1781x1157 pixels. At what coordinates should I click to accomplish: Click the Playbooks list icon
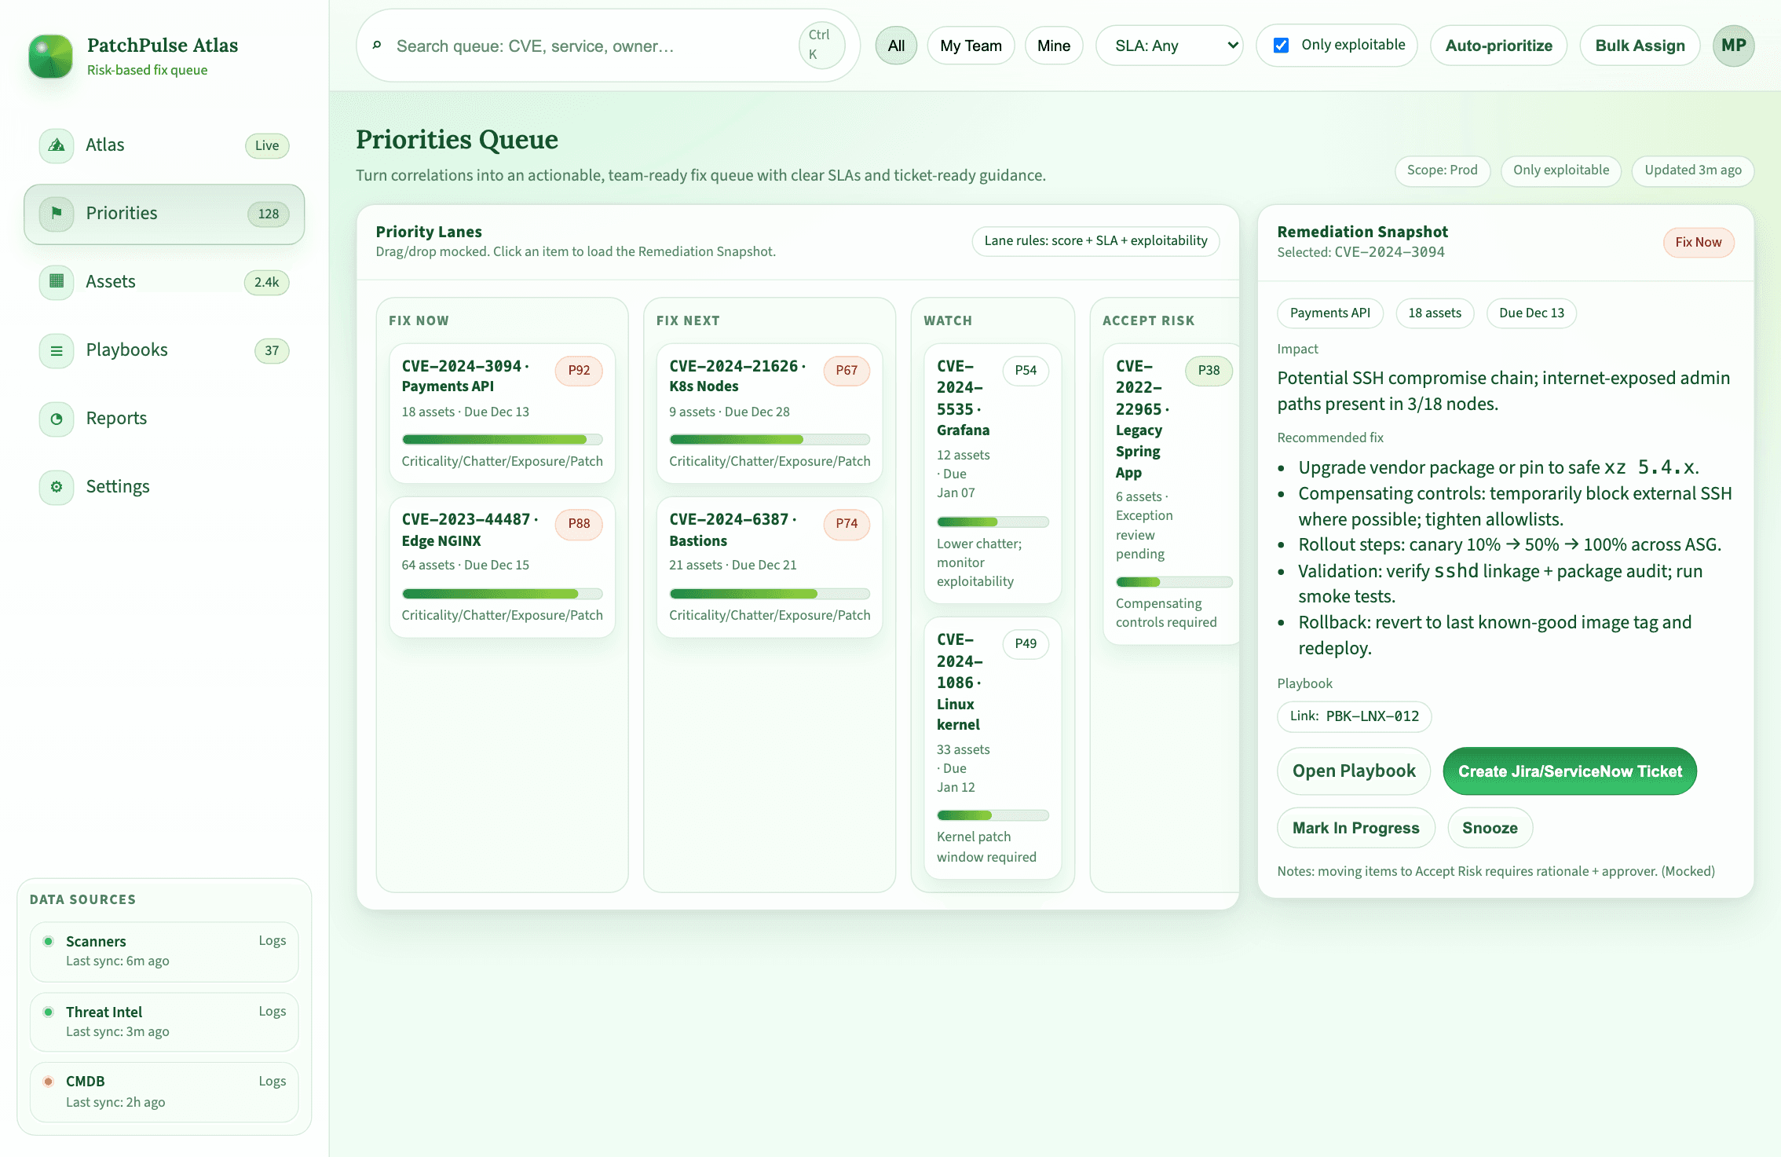pos(57,350)
